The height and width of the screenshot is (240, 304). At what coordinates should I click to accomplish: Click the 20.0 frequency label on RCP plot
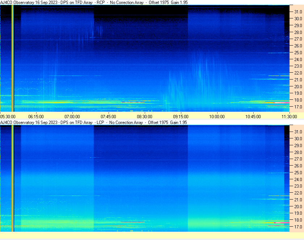coord(298,86)
